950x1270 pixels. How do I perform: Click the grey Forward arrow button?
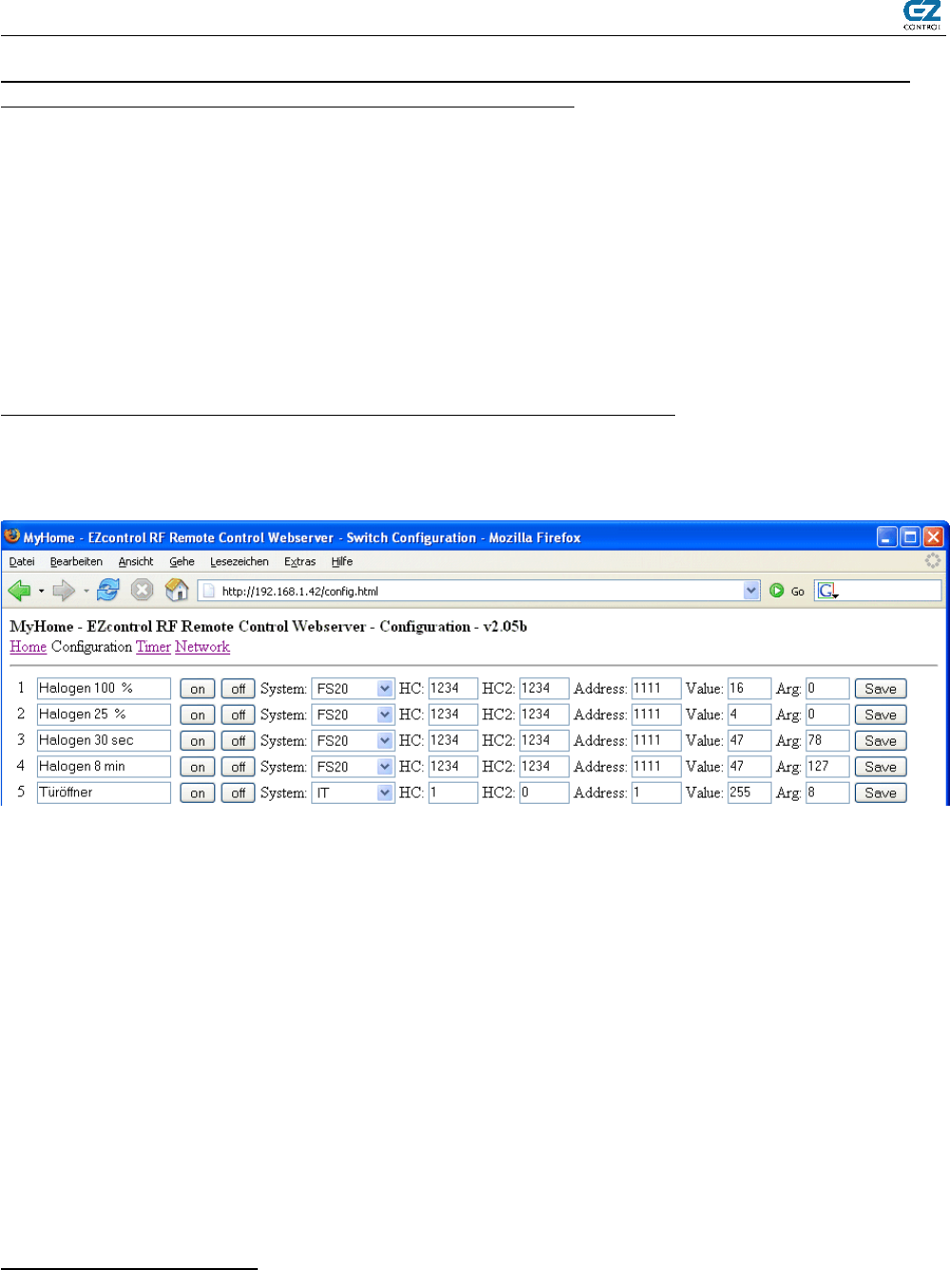pos(64,591)
